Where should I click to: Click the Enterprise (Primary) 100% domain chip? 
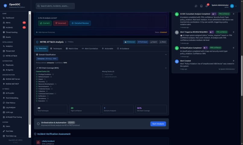pos(47,59)
